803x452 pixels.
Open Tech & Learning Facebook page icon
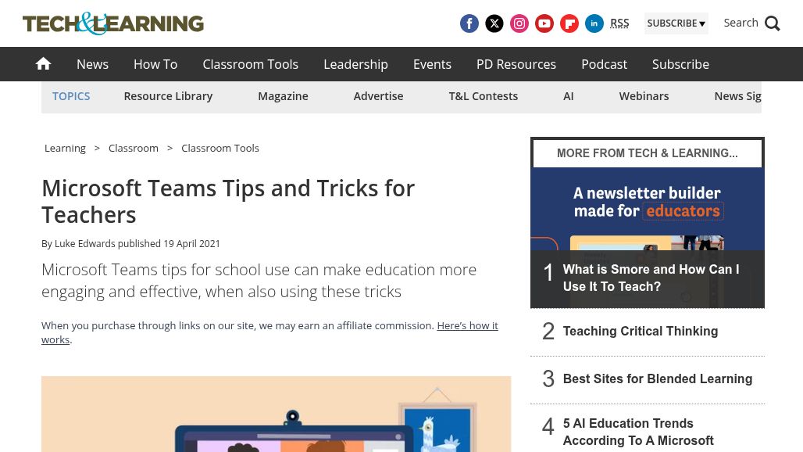pyautogui.click(x=469, y=23)
